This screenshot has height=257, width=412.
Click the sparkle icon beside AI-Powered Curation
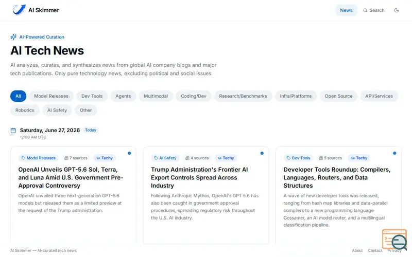pyautogui.click(x=13, y=37)
